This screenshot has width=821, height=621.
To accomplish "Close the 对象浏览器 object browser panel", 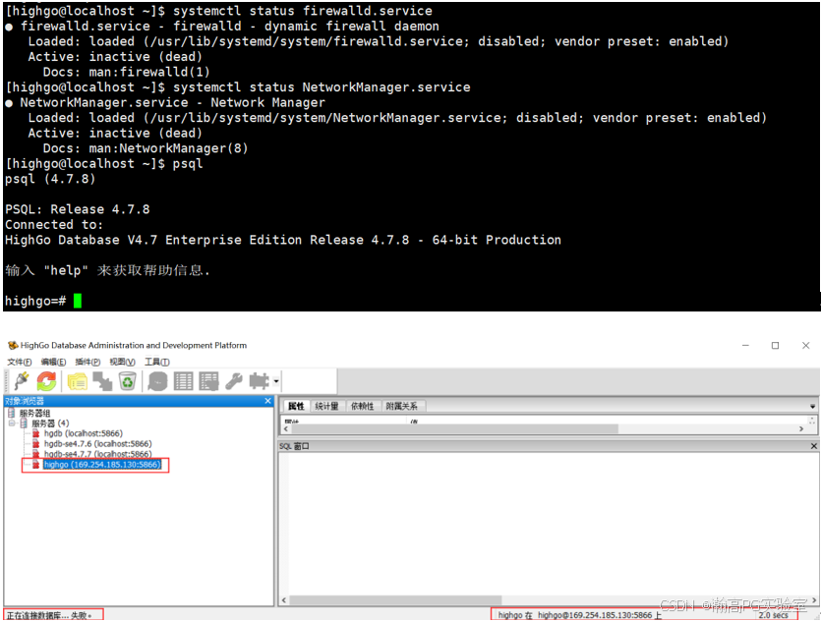I will [x=268, y=401].
